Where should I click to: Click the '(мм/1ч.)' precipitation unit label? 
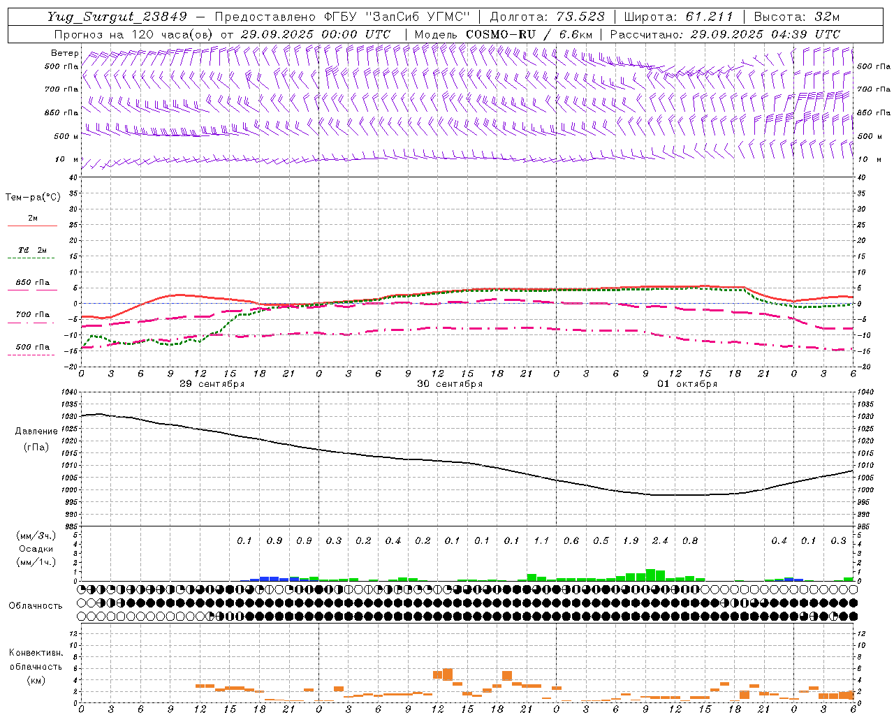36,563
